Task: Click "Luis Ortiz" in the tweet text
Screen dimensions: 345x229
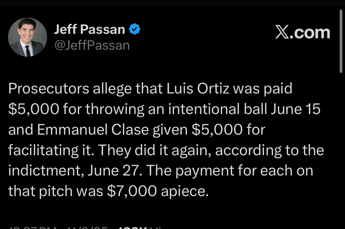Action: [198, 88]
